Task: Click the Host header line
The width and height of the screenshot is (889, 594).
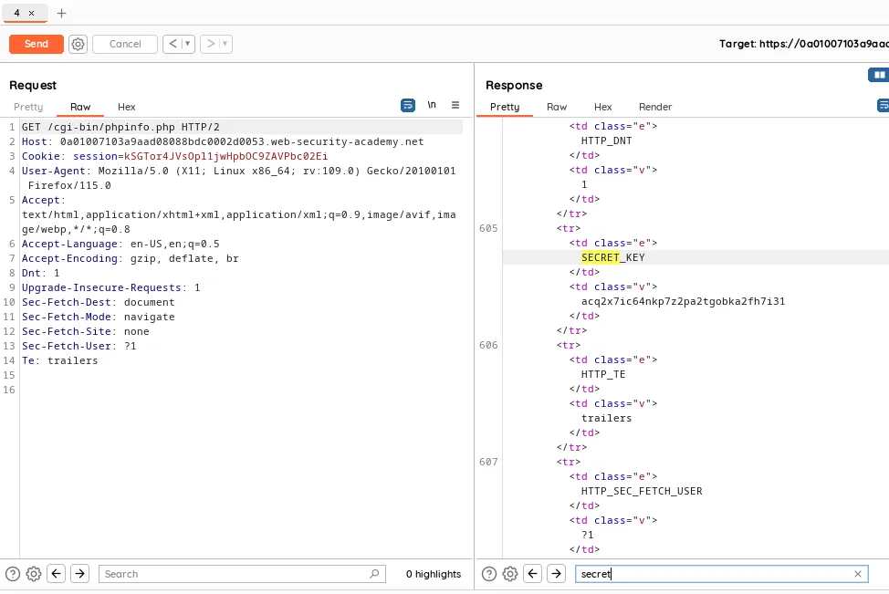Action: pyautogui.click(x=223, y=141)
